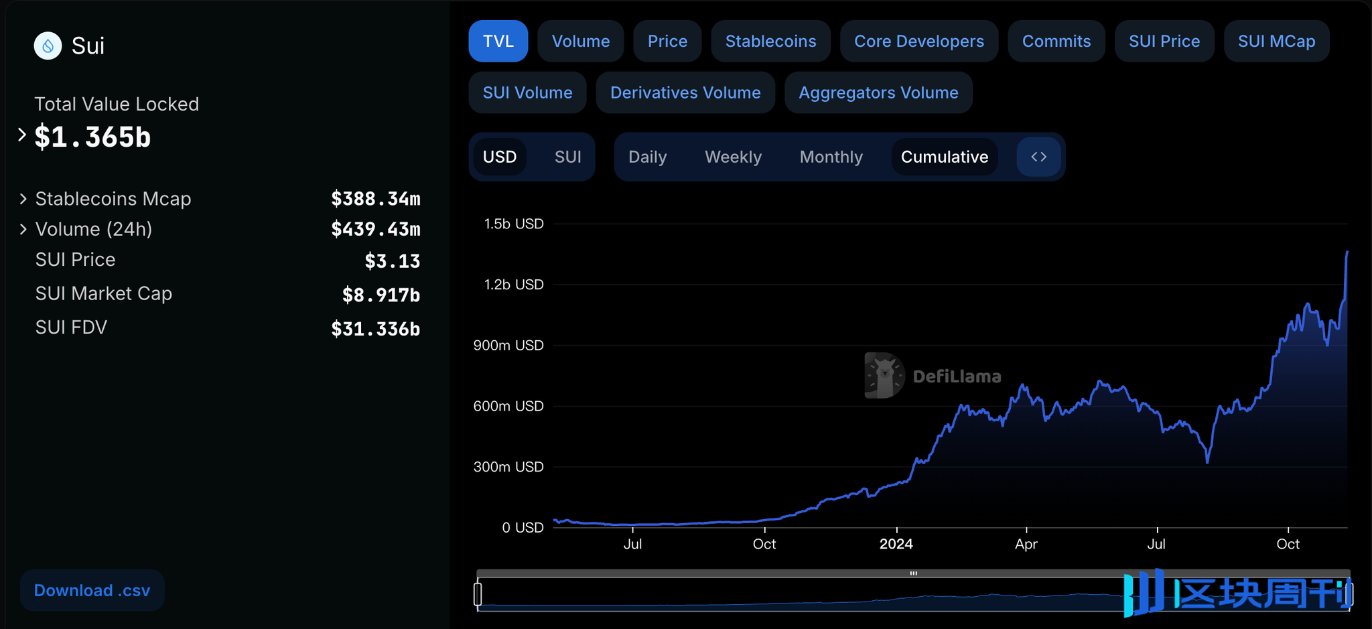Click the $31.336b FDV value
Image resolution: width=1372 pixels, height=629 pixels.
click(376, 329)
